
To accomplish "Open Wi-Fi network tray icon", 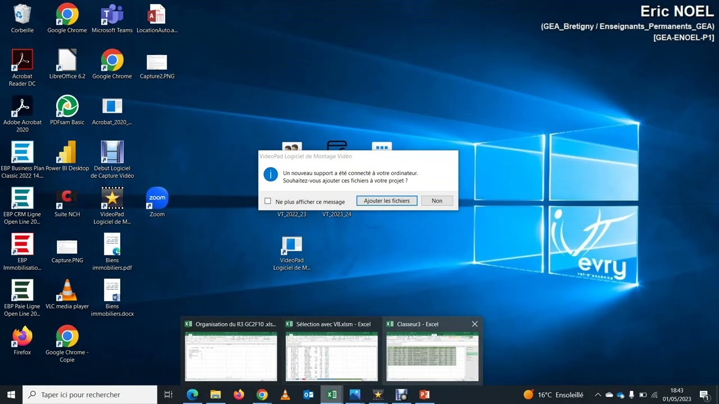I will (655, 395).
